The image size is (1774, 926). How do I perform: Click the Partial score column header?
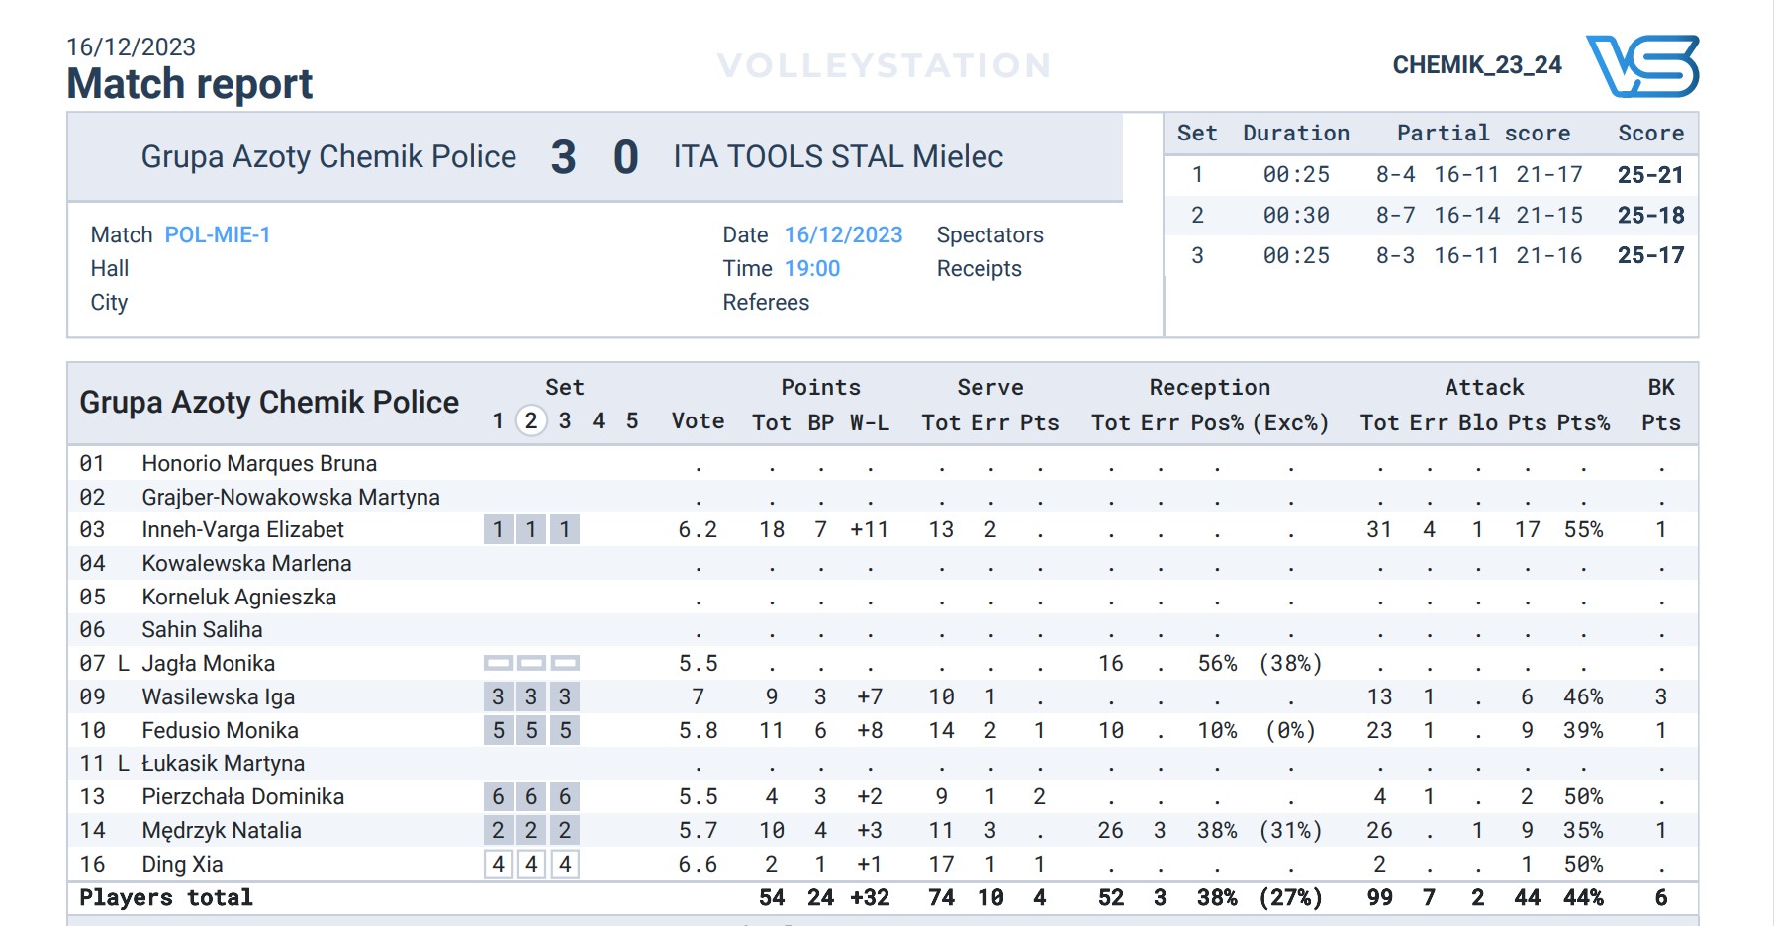click(x=1483, y=134)
